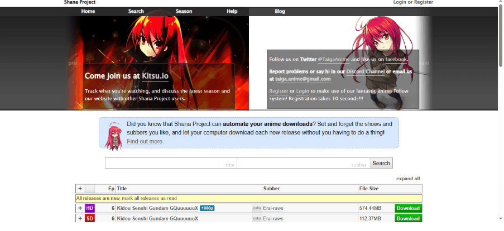Click the taiga.anime@gmail.com email link
This screenshot has width=504, height=231.
pyautogui.click(x=303, y=79)
